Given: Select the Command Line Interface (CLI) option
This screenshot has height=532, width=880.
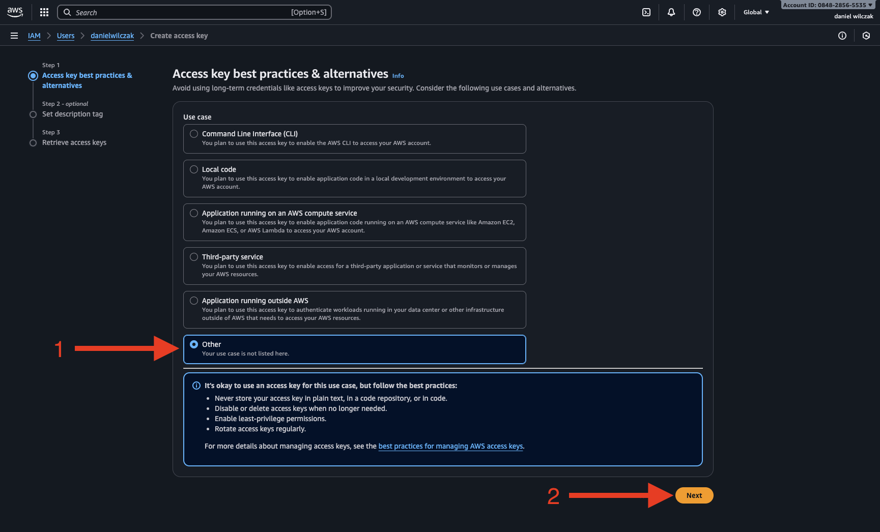Looking at the screenshot, I should tap(194, 134).
